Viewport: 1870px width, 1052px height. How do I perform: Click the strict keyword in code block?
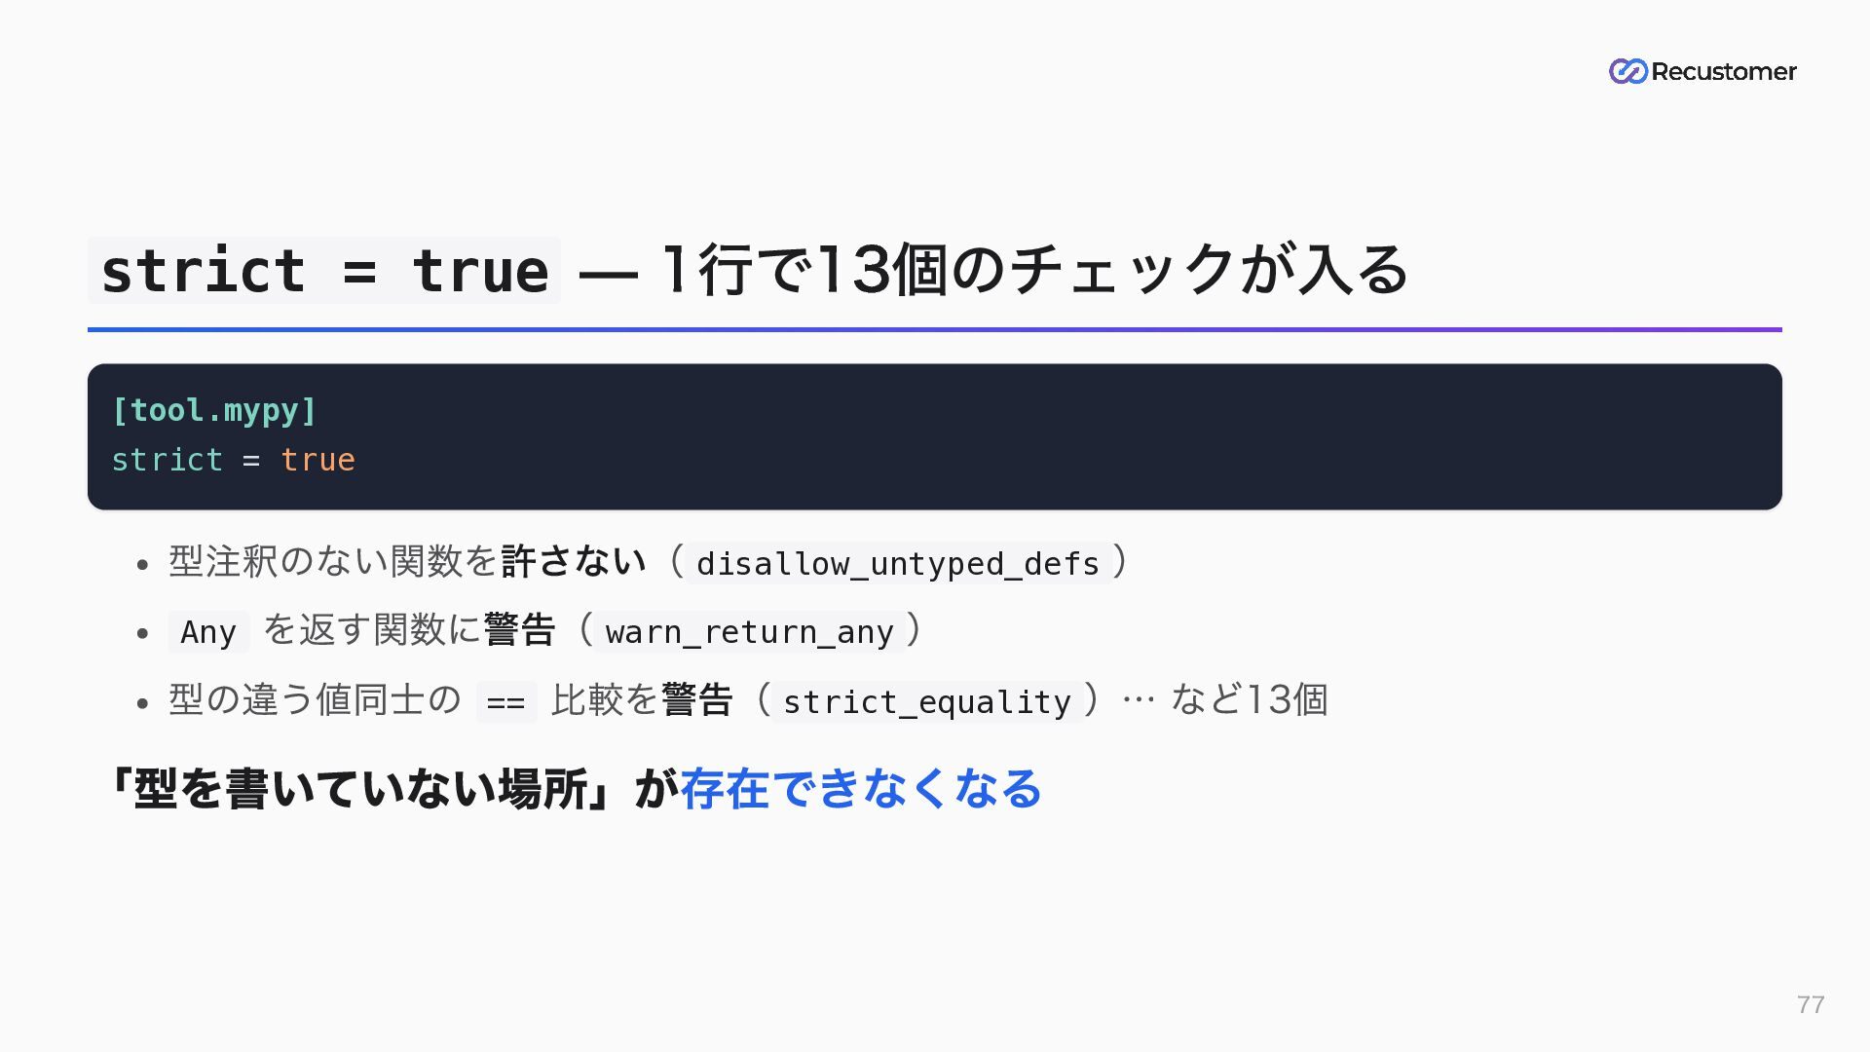pos(168,460)
